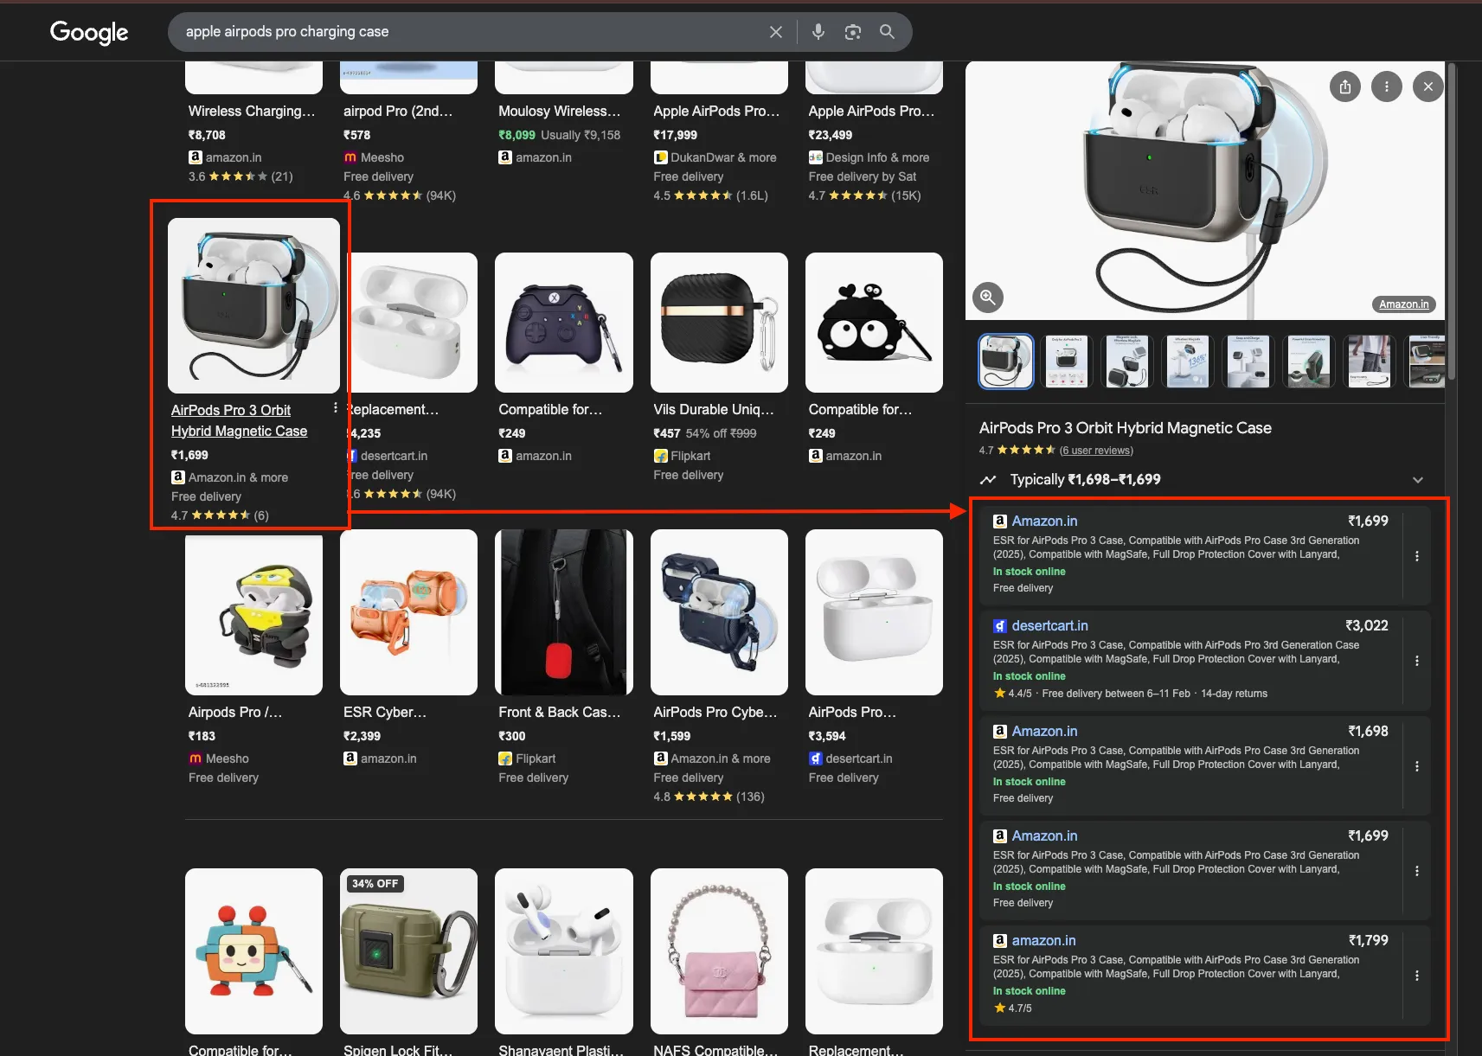Open Apple AirPods Pro ₹17,999 listing title

tap(716, 111)
